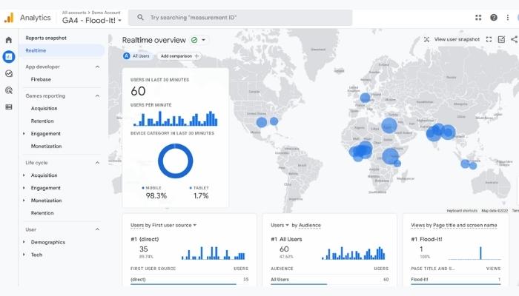Click the 1.7% Tablet value
This screenshot has width=519, height=296.
[x=201, y=196]
